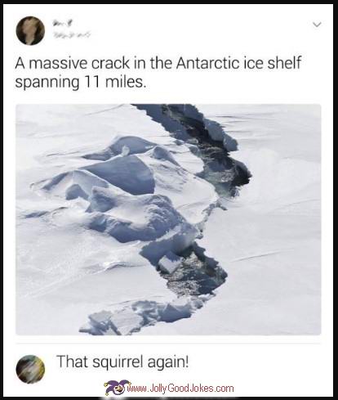Image resolution: width=338 pixels, height=400 pixels.
Task: Click the small ice block floating in the crack
Action: [x=169, y=263]
